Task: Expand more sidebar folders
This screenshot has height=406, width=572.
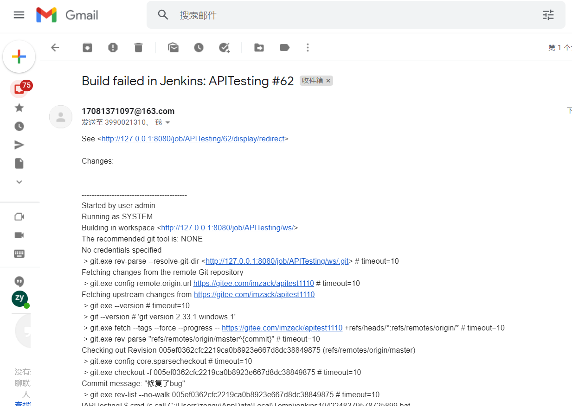Action: (x=19, y=182)
